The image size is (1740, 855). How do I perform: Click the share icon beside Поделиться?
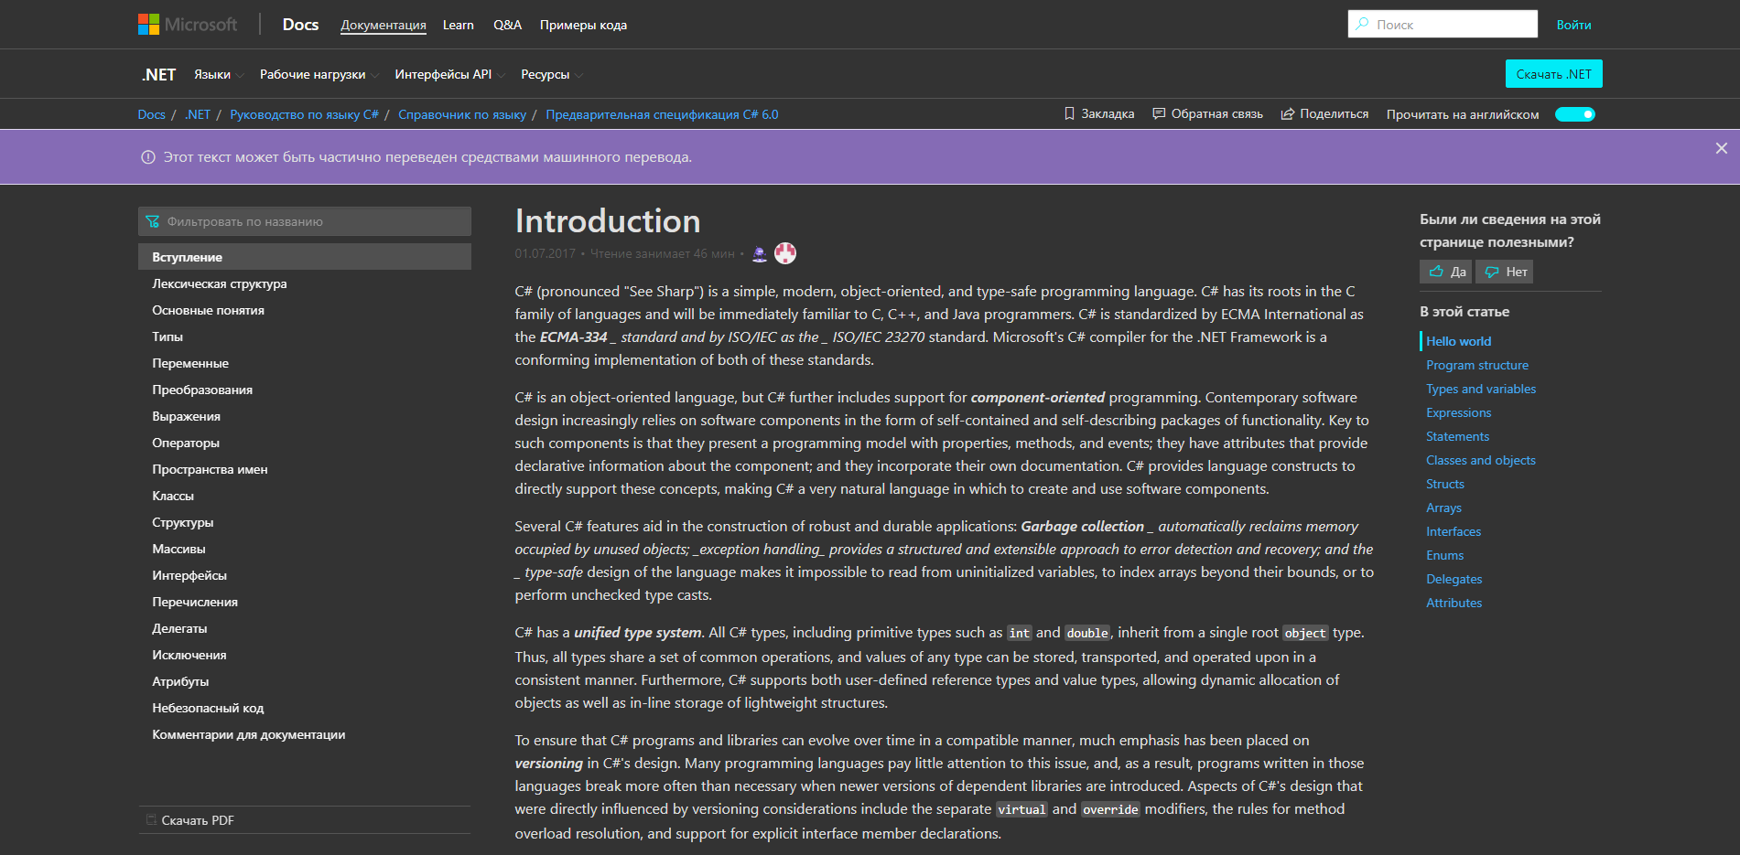coord(1288,114)
